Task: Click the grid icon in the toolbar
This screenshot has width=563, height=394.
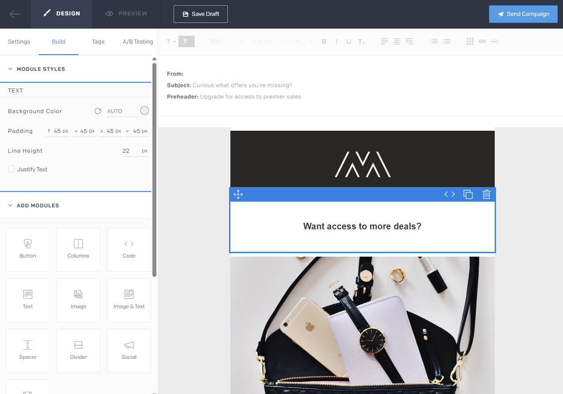Action: click(x=470, y=41)
